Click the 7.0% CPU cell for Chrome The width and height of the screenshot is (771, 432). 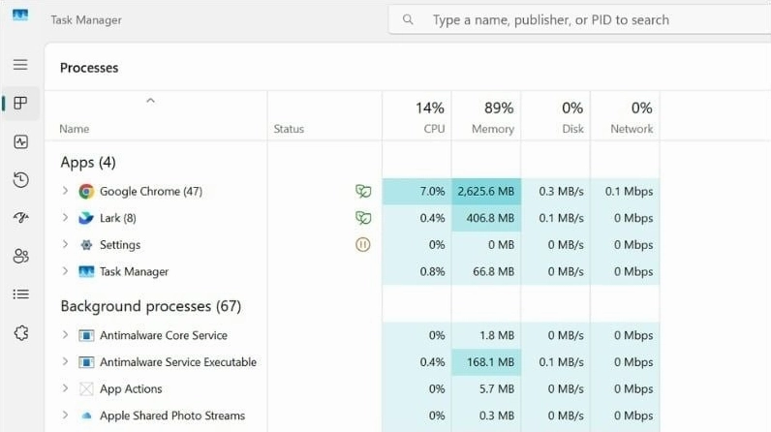(x=416, y=191)
